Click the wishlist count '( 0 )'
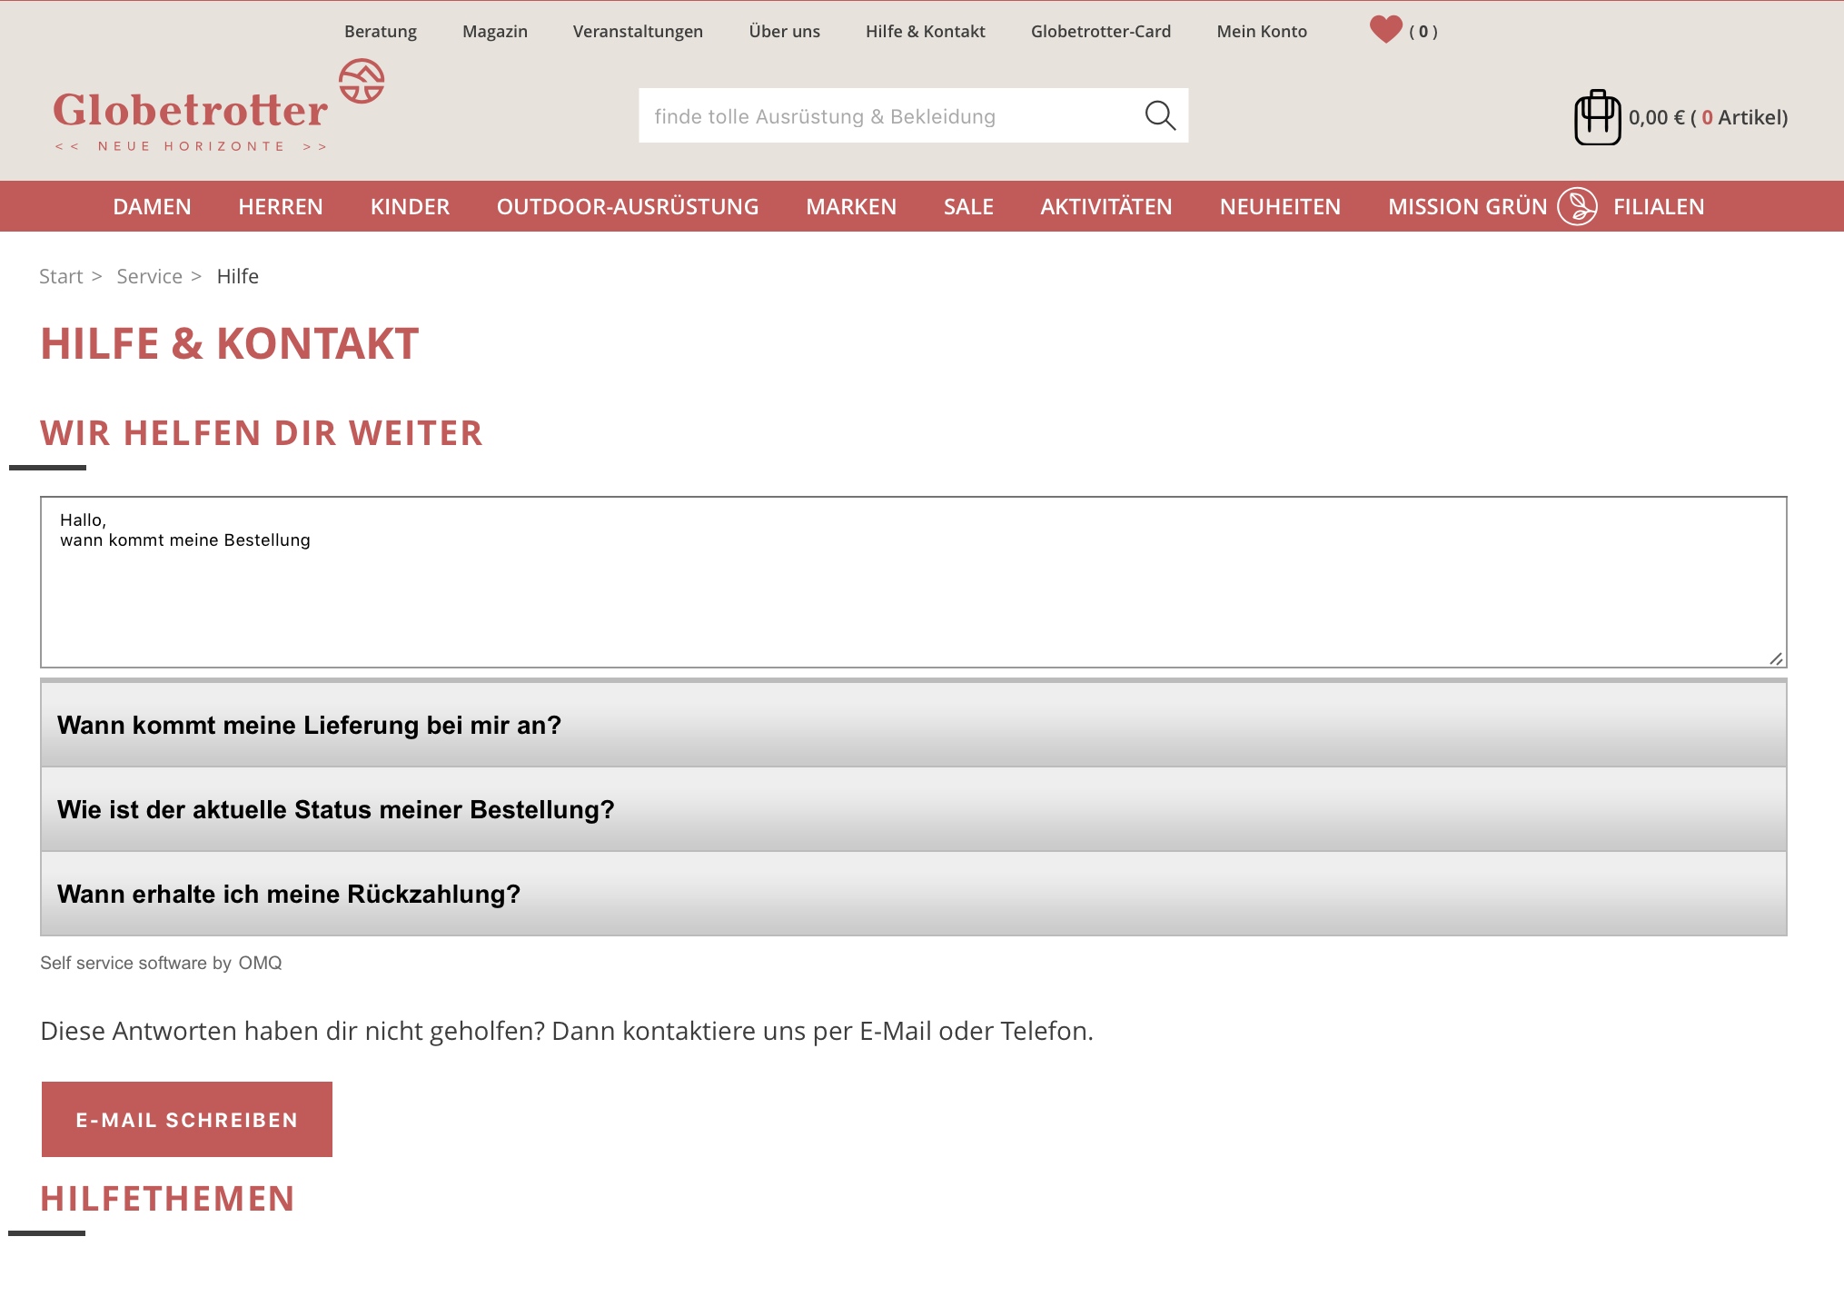The width and height of the screenshot is (1844, 1306). coord(1423,32)
